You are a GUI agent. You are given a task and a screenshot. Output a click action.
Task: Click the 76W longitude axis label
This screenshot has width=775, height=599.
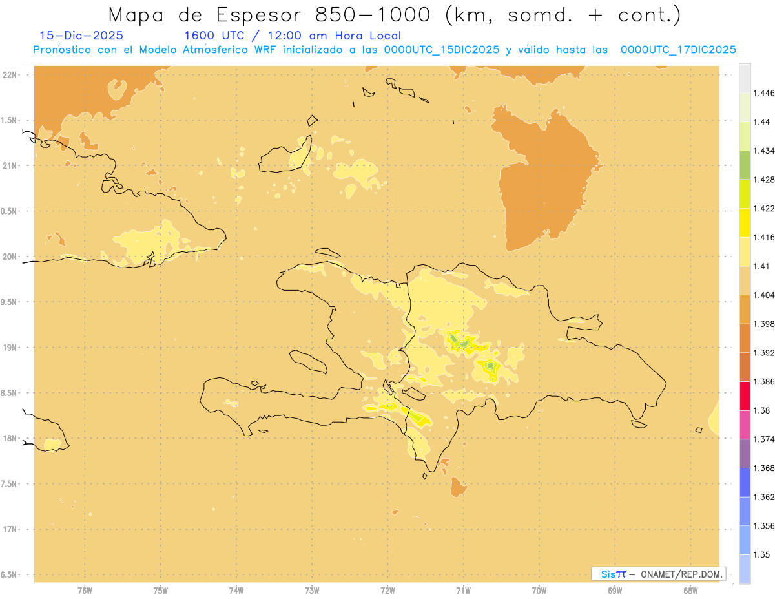85,591
